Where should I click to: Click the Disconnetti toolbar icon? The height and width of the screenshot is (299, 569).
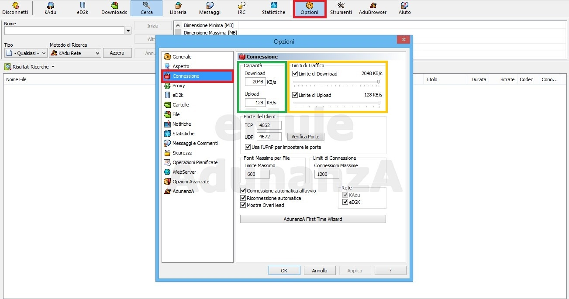[15, 8]
